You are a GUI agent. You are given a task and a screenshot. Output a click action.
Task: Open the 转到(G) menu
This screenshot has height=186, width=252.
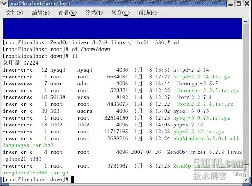pyautogui.click(x=120, y=13)
